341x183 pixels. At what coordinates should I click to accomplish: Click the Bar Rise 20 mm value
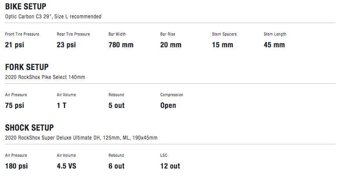point(171,45)
